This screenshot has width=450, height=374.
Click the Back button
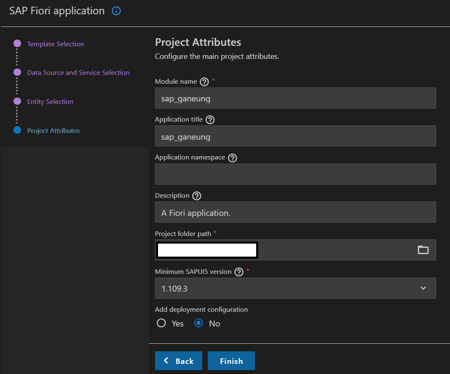(179, 361)
